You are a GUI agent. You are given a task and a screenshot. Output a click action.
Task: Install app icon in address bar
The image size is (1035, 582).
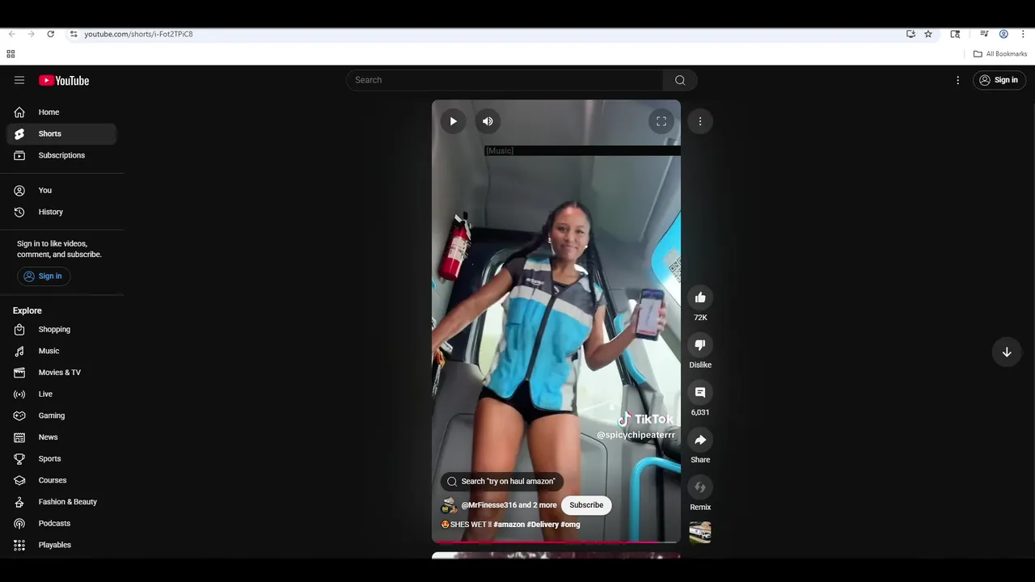point(910,34)
